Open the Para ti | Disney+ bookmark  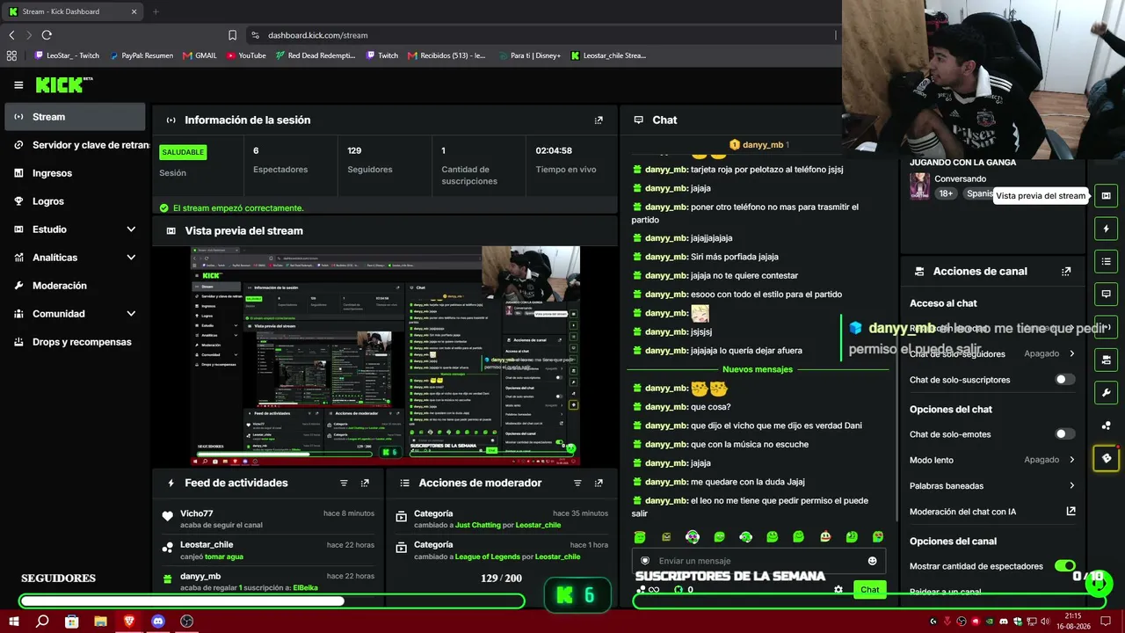(528, 55)
